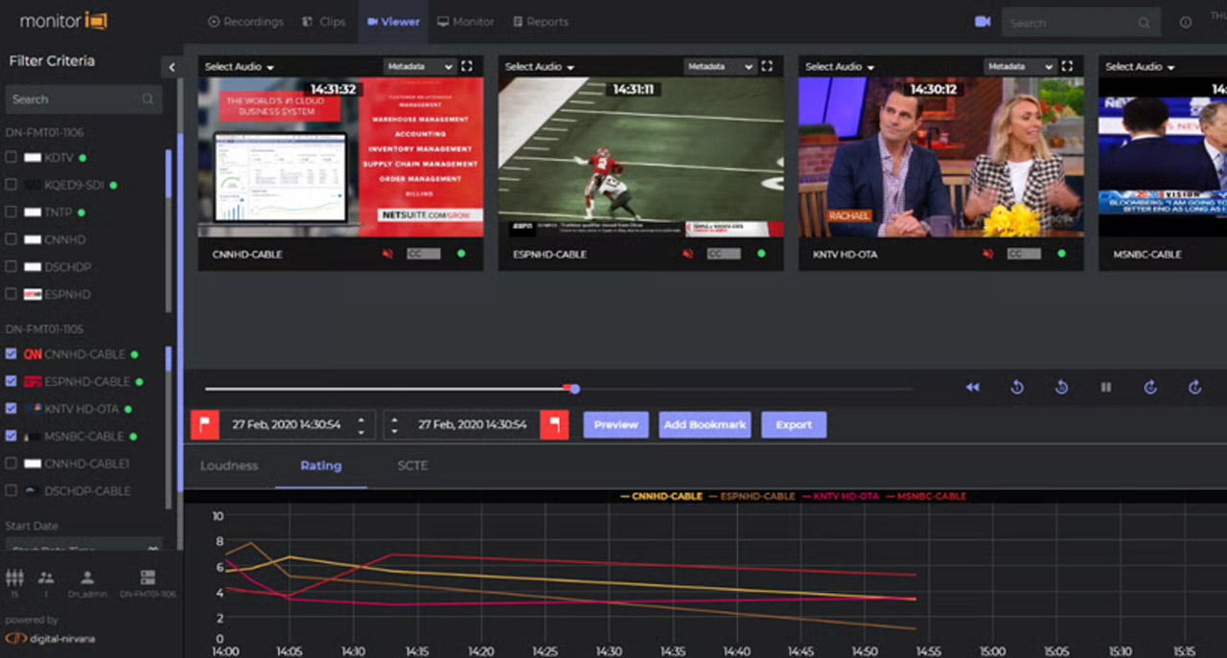Mute audio on the CNNHD-CABLE player
This screenshot has height=658, width=1227.
click(x=387, y=254)
